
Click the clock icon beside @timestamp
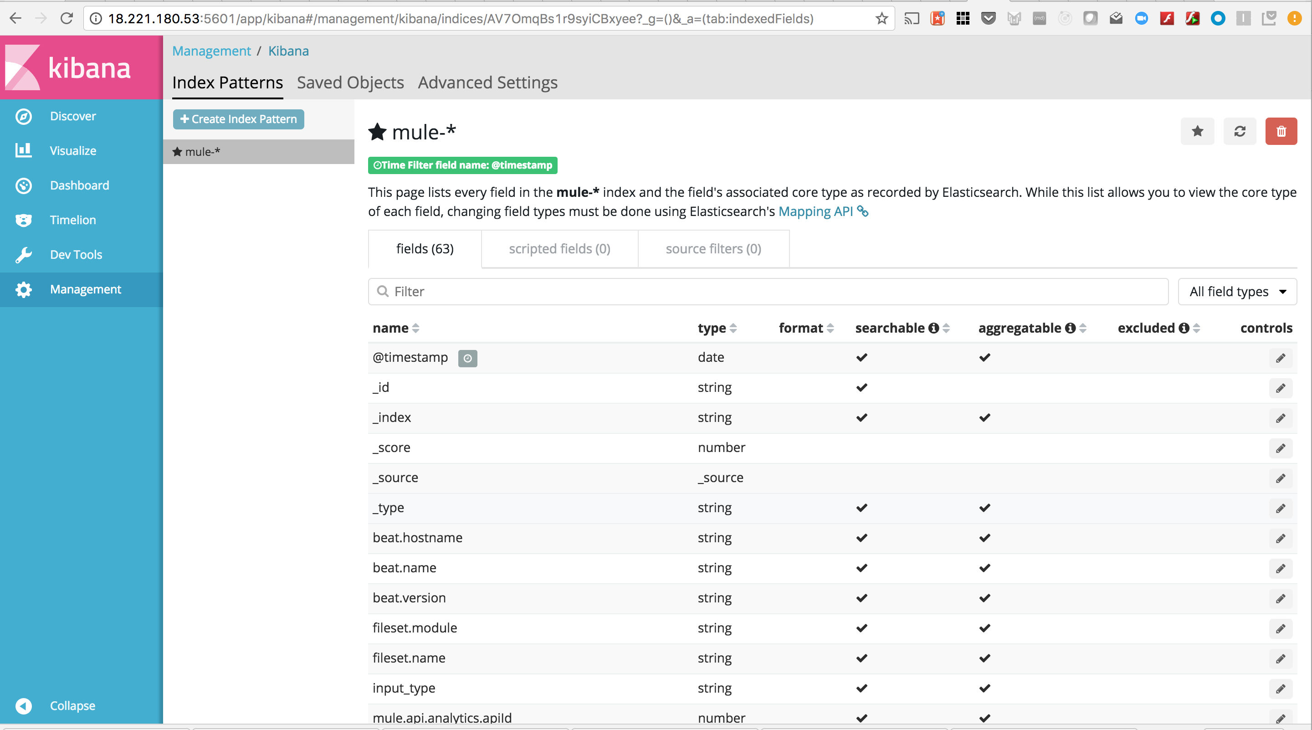[x=467, y=358]
